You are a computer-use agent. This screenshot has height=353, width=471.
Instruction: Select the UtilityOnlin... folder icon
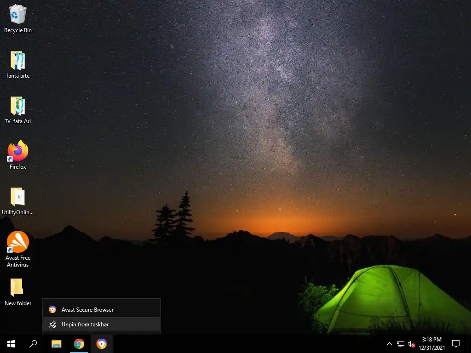(18, 201)
